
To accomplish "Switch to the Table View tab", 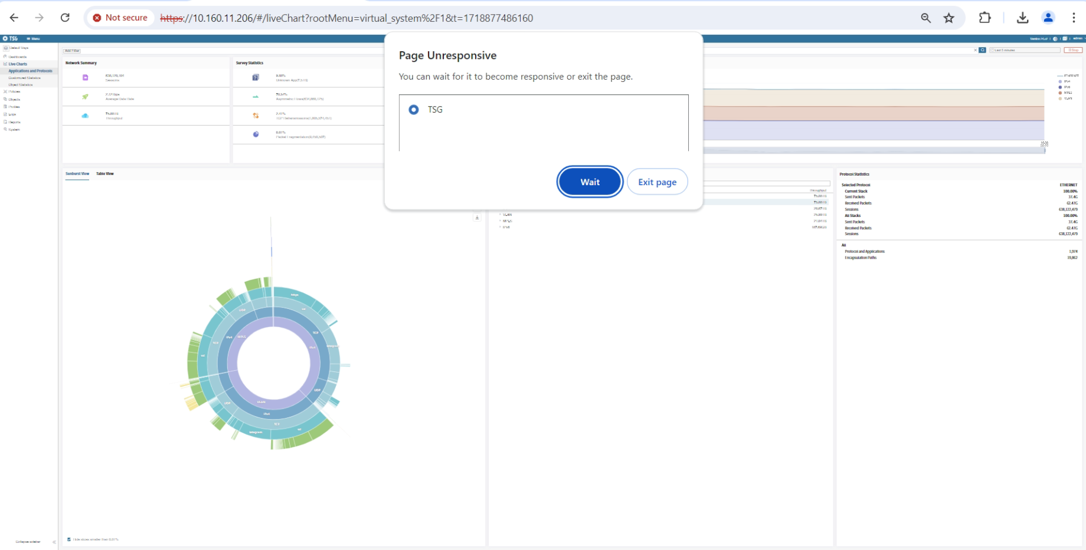I will [105, 174].
